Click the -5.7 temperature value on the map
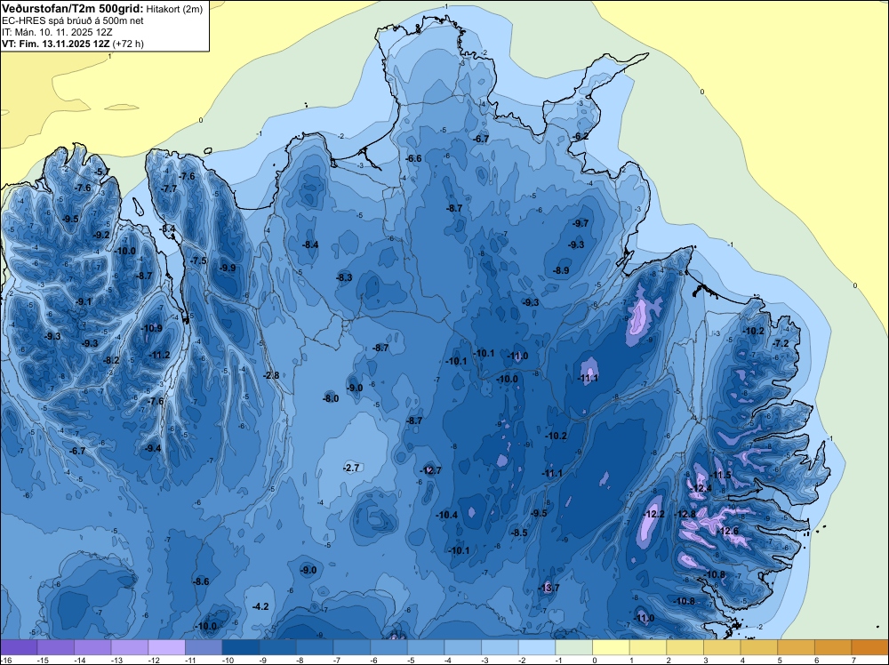Viewport: 889px width, 665px height. tap(101, 172)
